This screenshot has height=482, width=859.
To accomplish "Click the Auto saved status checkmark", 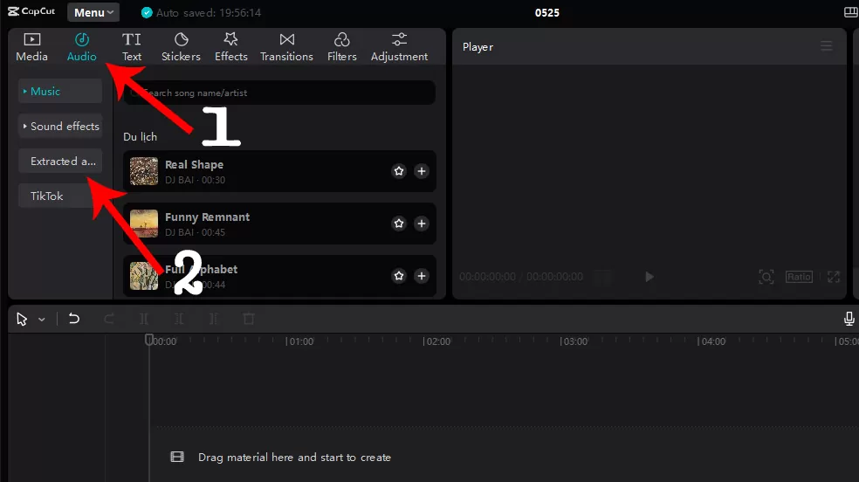I will point(147,12).
